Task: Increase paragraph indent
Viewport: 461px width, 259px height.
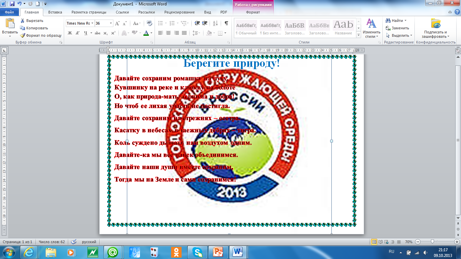Action: pyautogui.click(x=205, y=23)
